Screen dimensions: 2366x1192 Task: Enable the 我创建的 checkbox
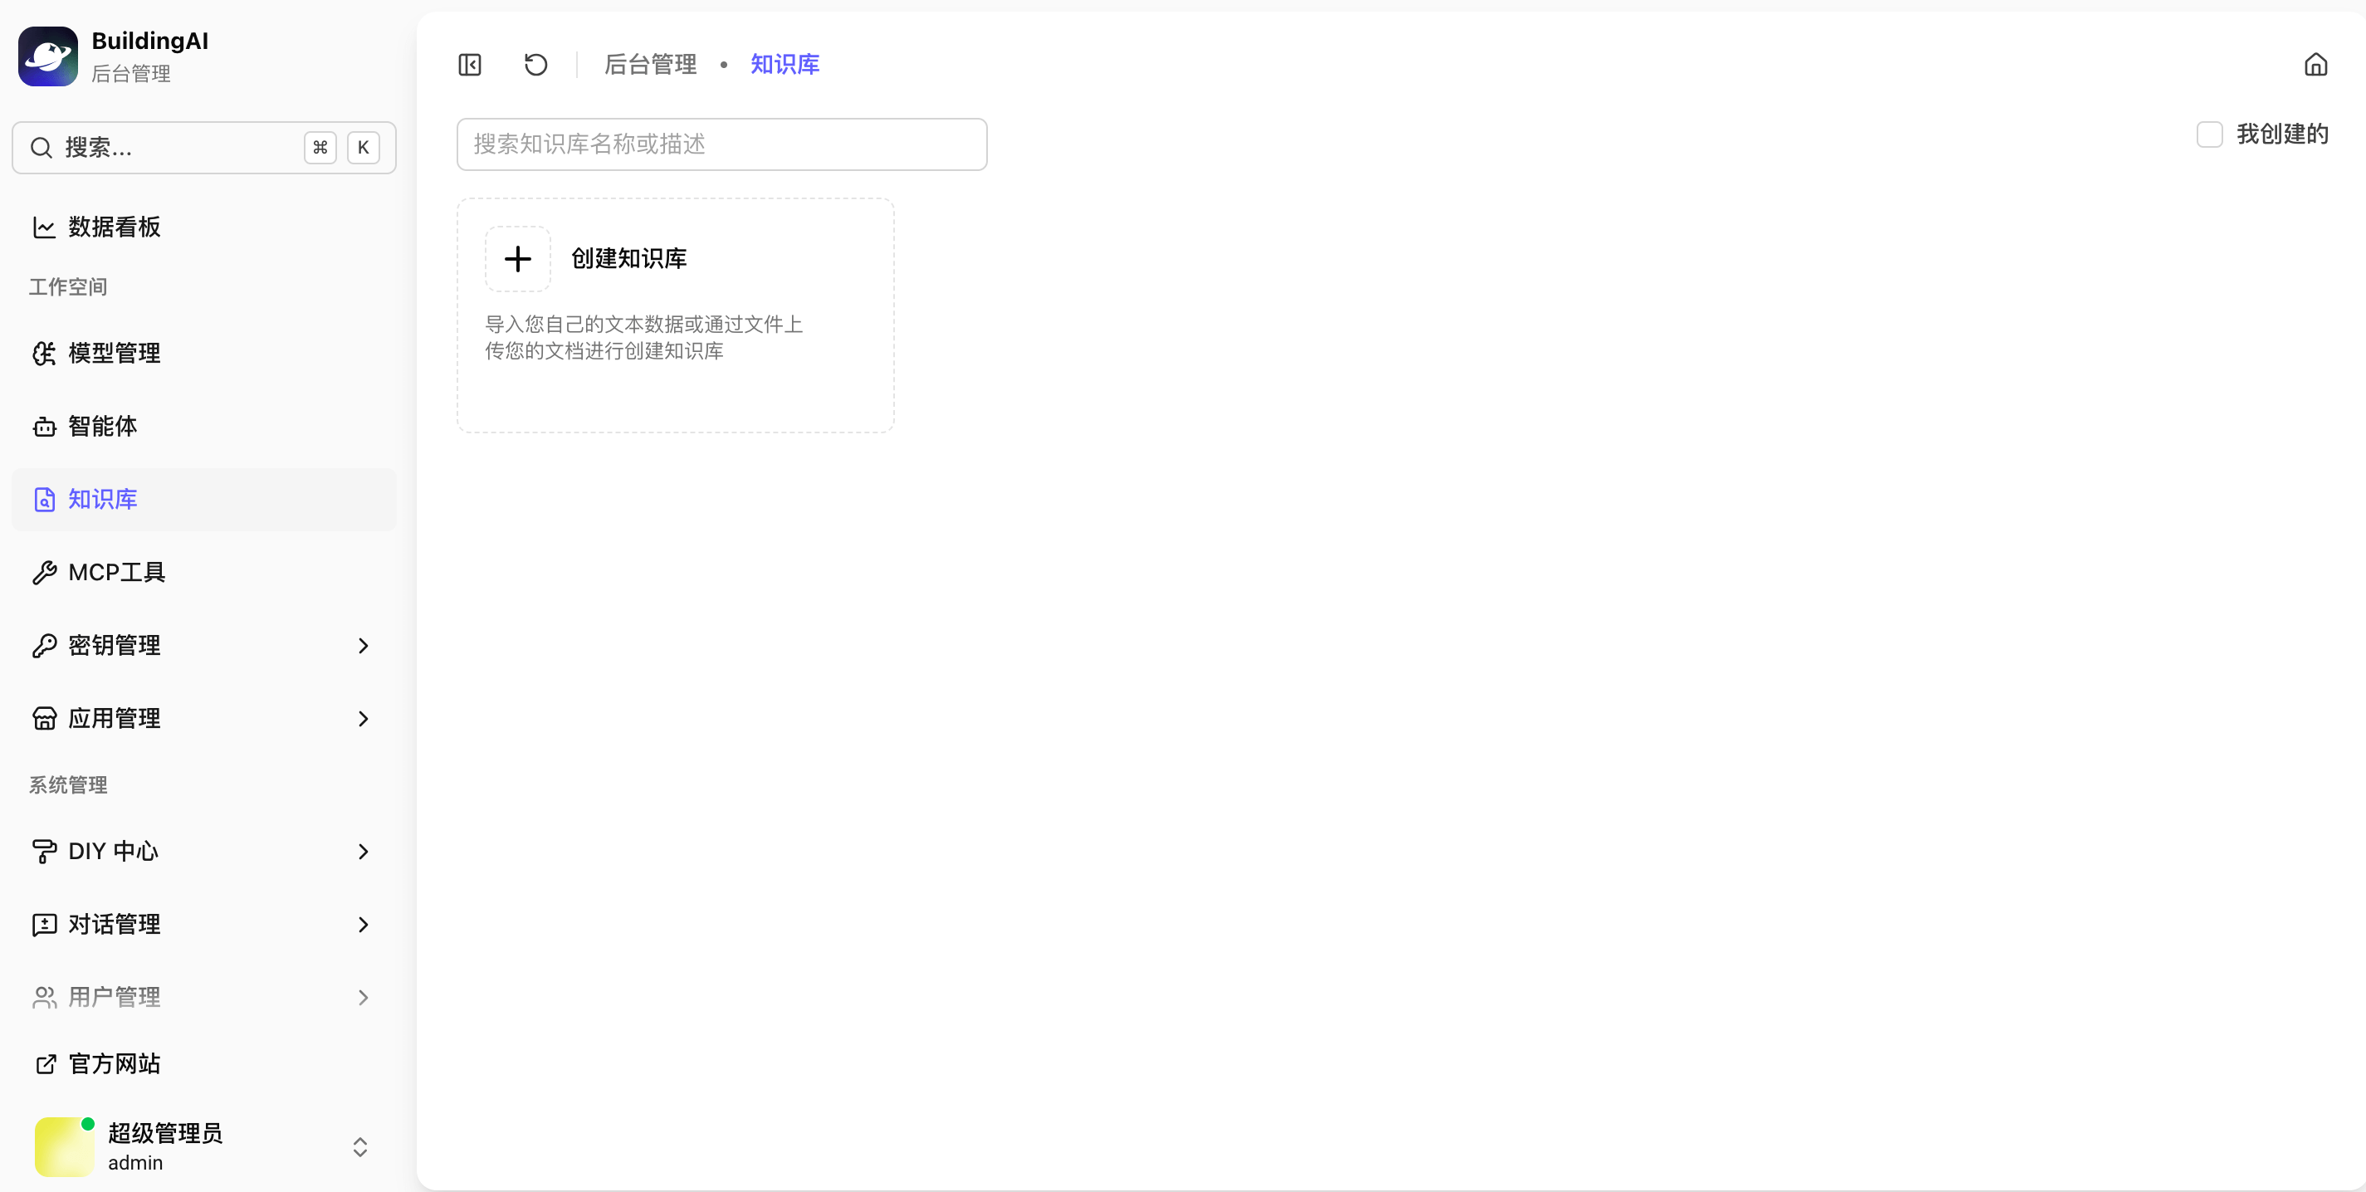[2209, 135]
